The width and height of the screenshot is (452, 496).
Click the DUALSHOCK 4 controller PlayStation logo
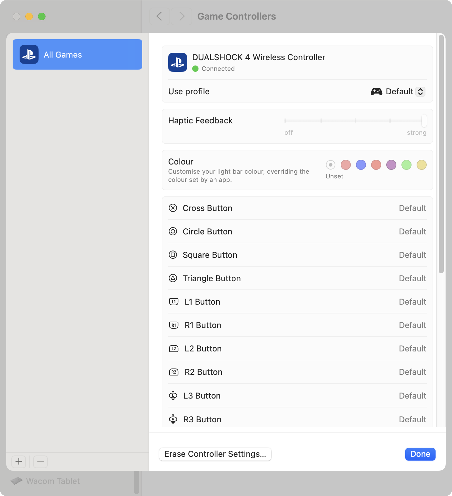coord(178,62)
